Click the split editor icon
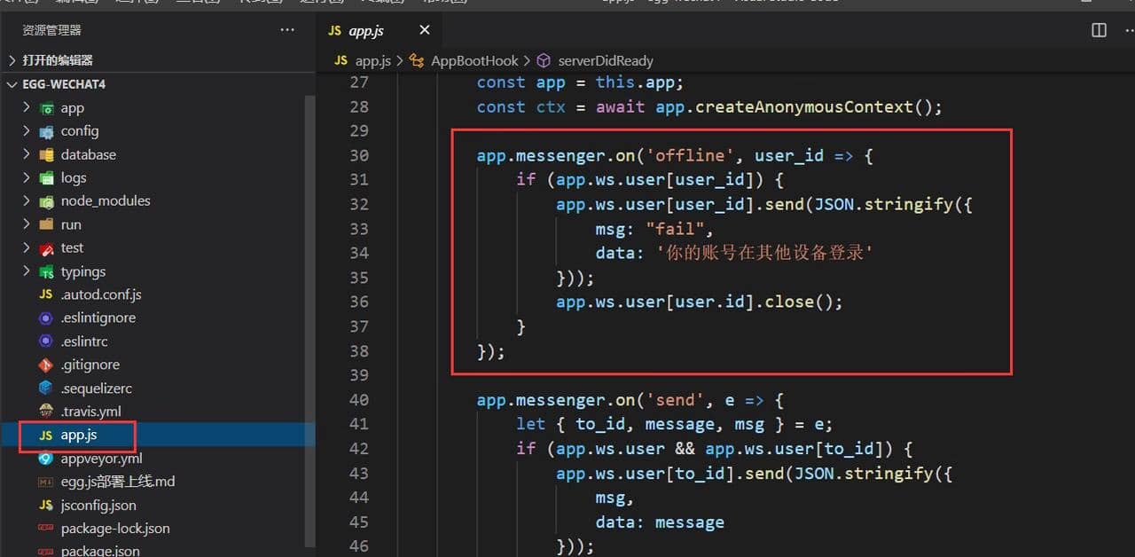 click(x=1099, y=30)
